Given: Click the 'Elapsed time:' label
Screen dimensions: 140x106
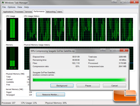Looking at the screenshot, I should (x=39, y=57).
